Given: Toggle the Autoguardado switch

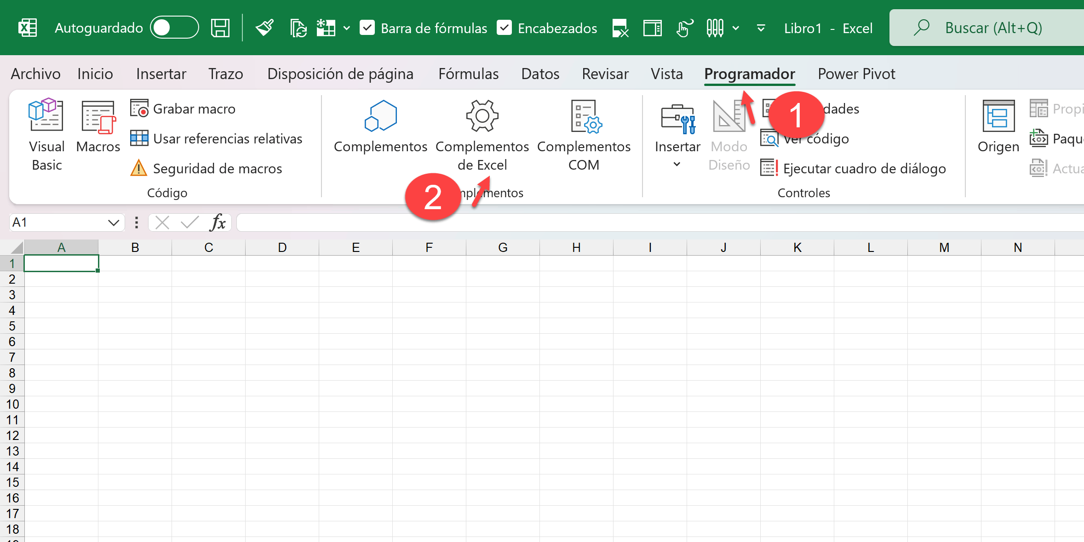Looking at the screenshot, I should click(x=174, y=28).
